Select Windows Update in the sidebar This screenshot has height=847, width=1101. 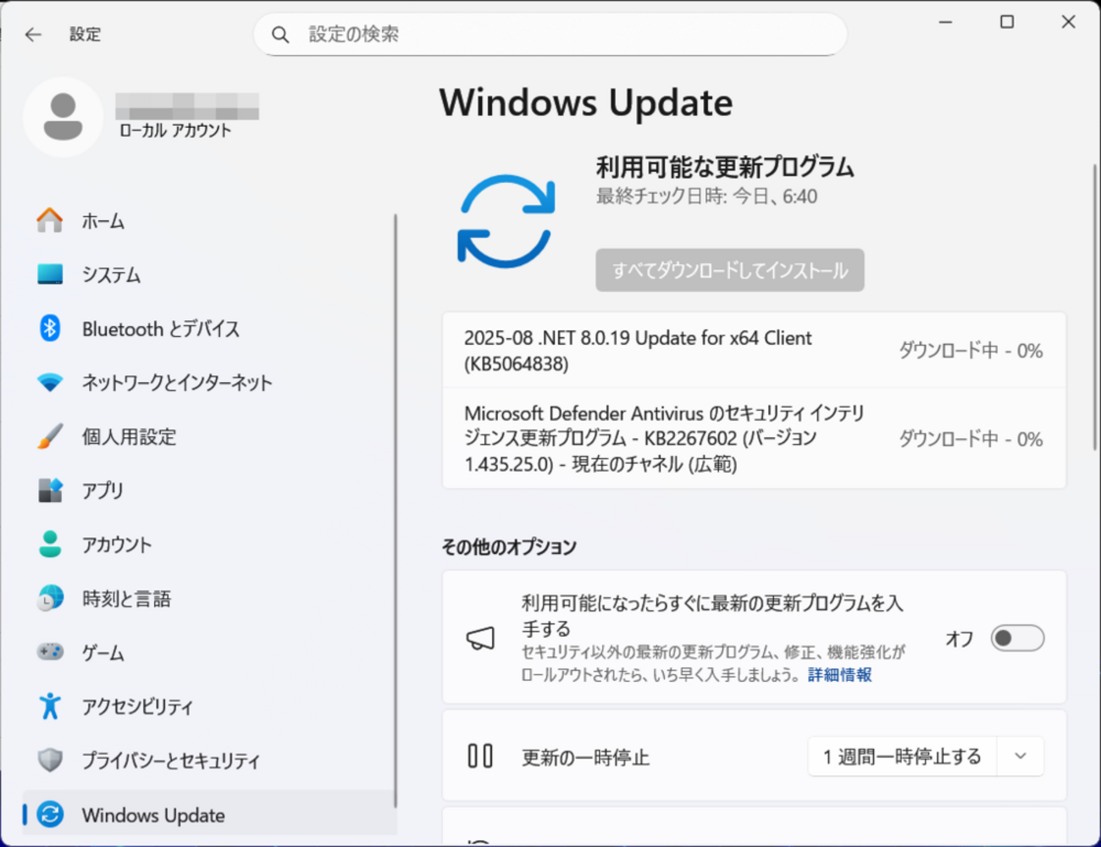(210, 815)
